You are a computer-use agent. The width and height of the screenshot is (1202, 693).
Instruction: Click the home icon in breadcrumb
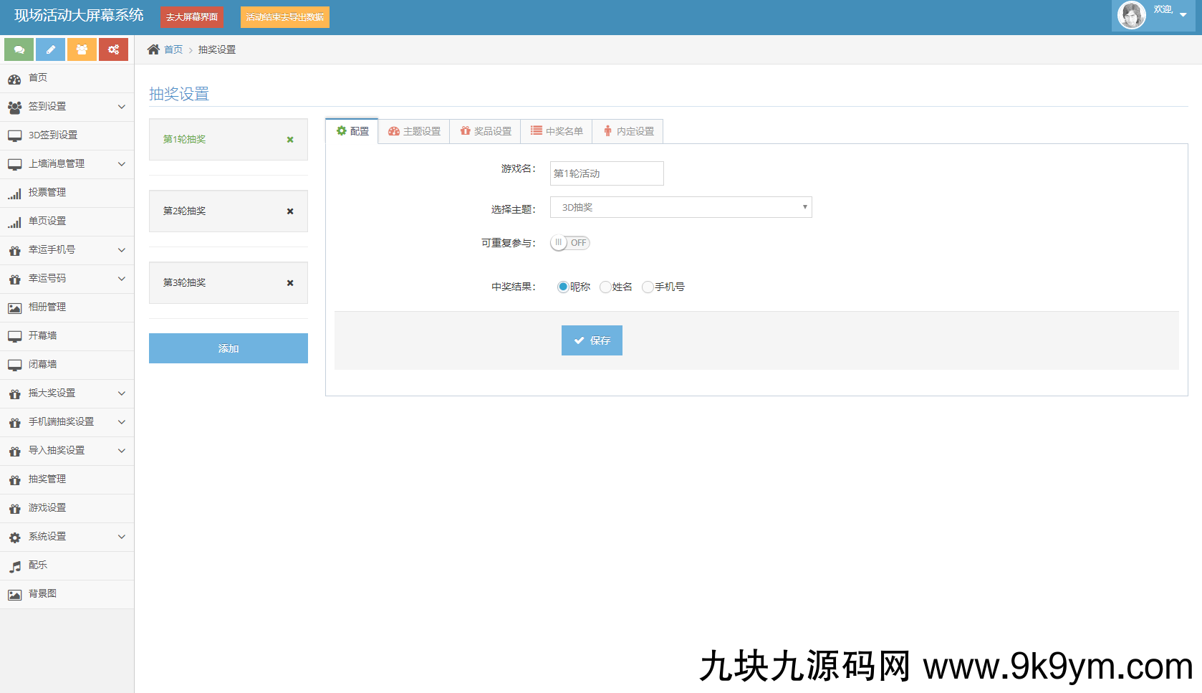[x=153, y=49]
